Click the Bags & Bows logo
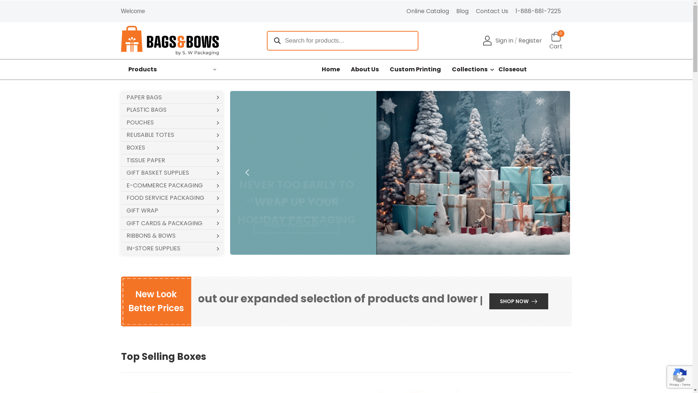The height and width of the screenshot is (393, 698). coord(170,40)
